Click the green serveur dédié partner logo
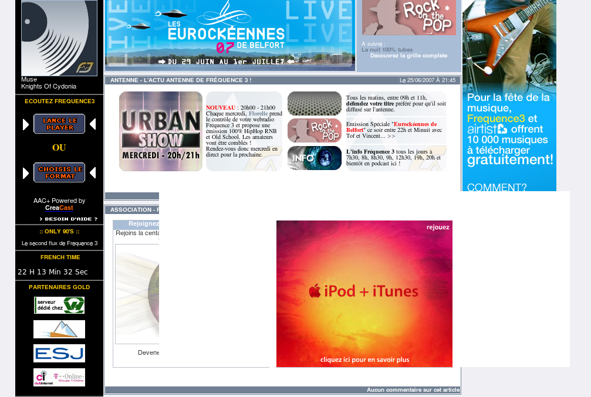This screenshot has width=591, height=397. [x=59, y=305]
